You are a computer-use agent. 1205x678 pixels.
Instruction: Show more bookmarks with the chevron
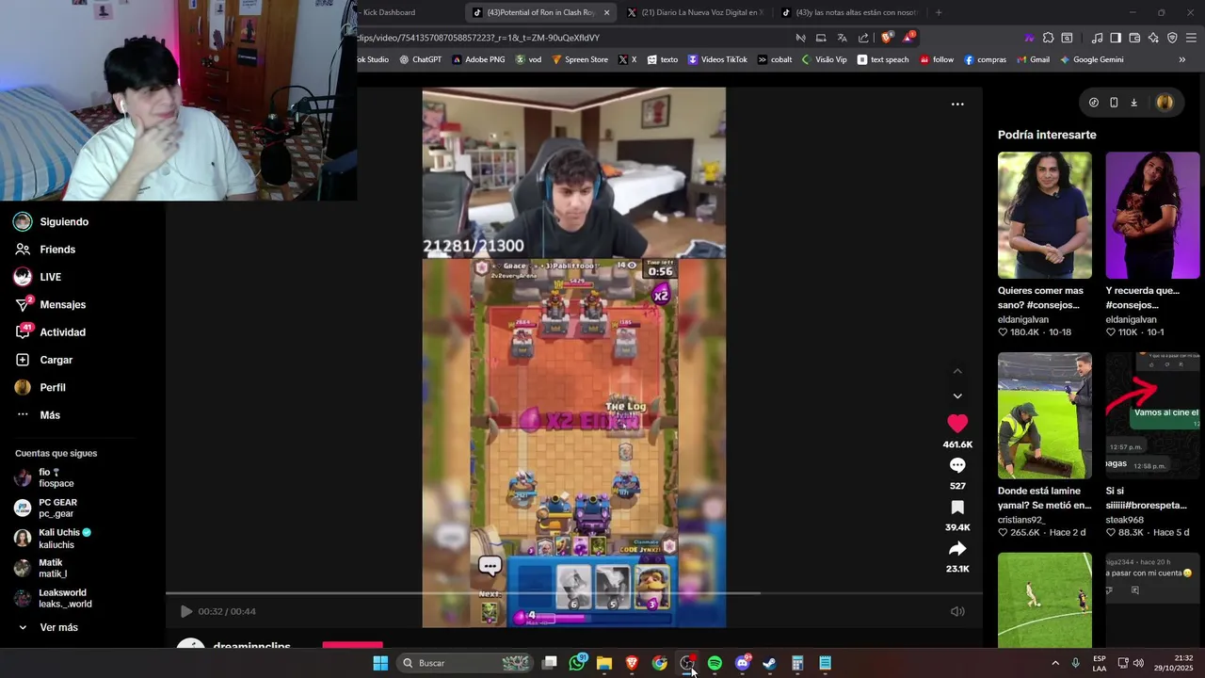coord(1182,59)
